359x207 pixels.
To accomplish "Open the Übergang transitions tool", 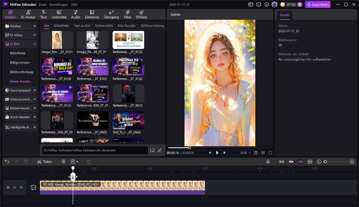I will [x=111, y=14].
